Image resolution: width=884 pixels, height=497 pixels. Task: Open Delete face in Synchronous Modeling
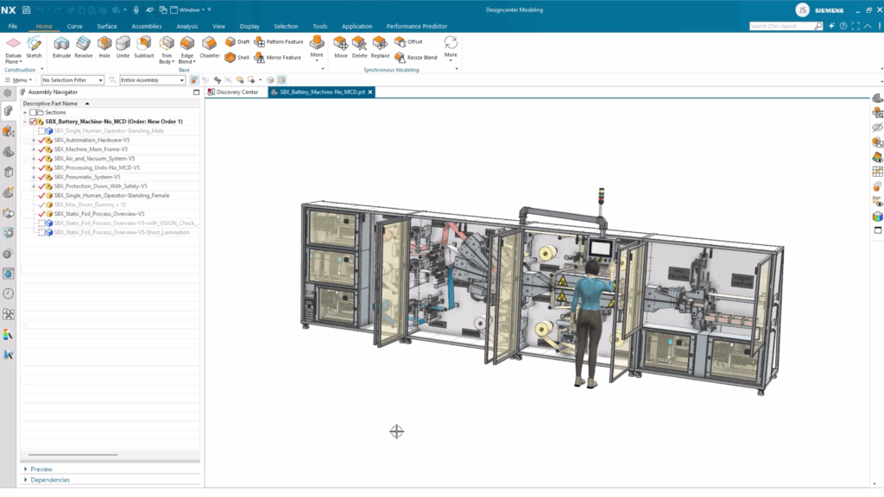[x=359, y=43]
